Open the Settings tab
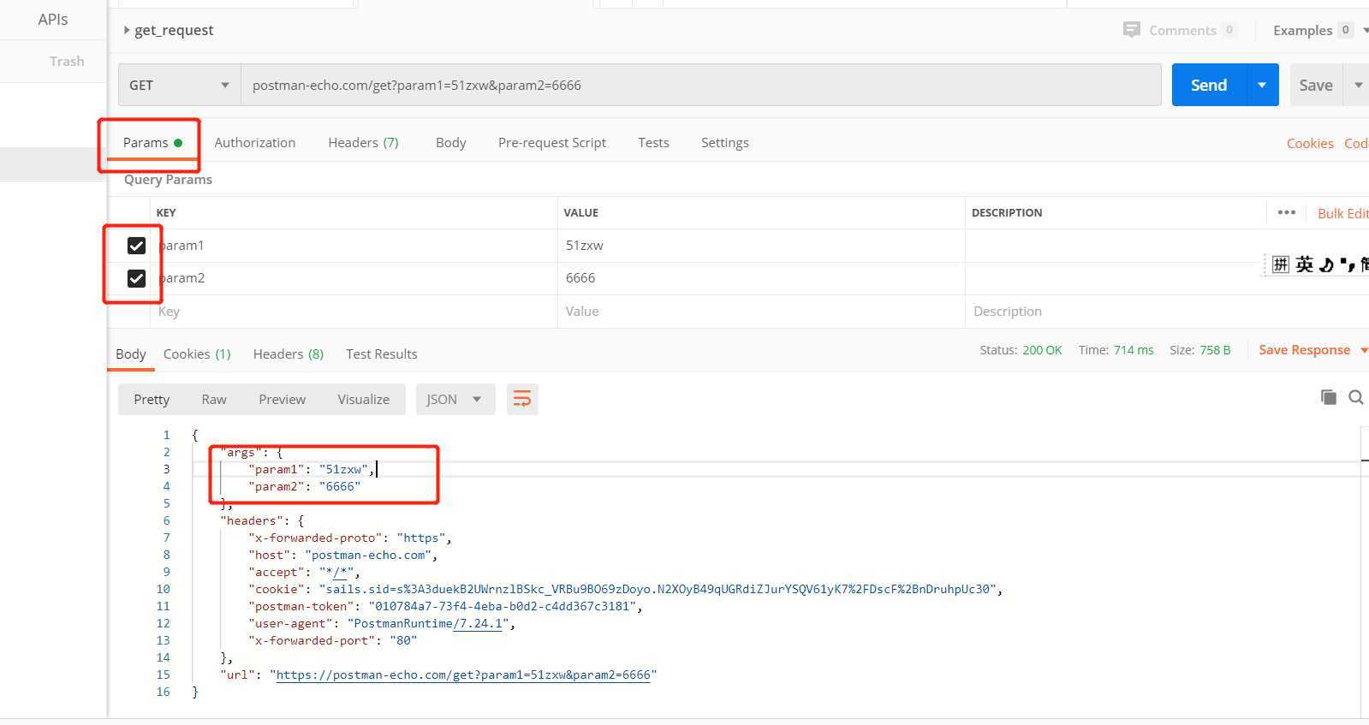This screenshot has height=725, width=1369. [x=724, y=143]
